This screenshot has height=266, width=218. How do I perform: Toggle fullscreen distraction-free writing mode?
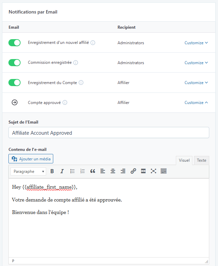[153, 171]
